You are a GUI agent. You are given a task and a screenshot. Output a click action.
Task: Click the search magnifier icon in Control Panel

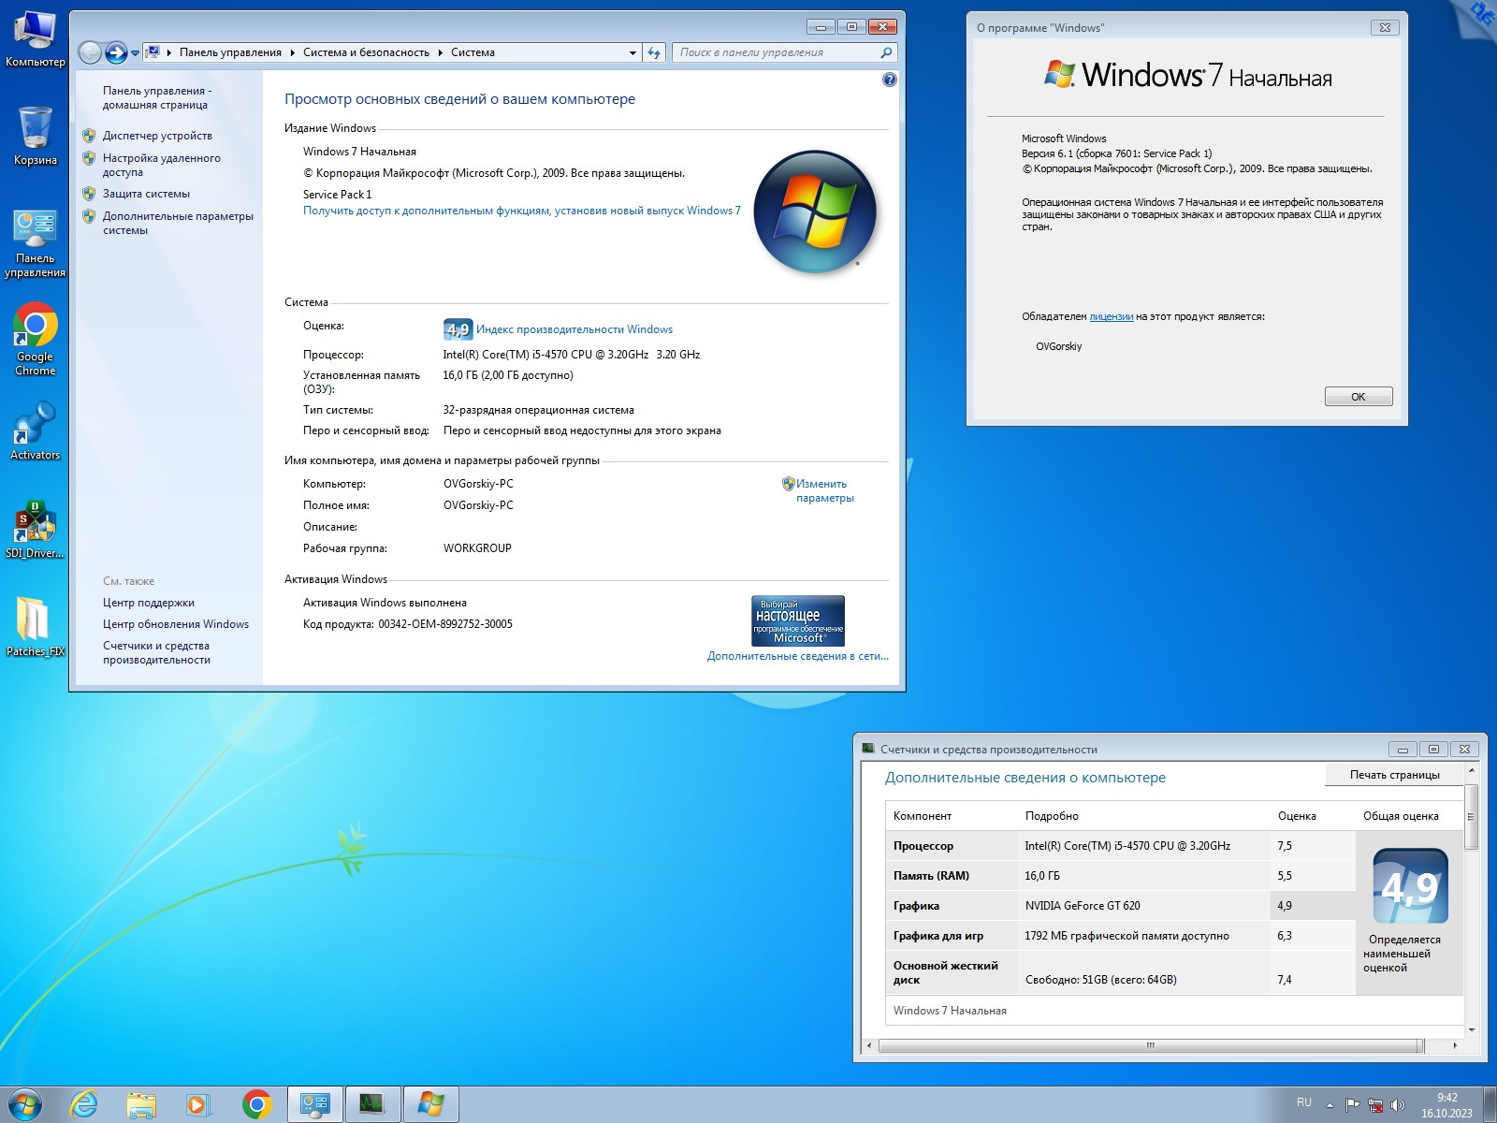point(886,52)
